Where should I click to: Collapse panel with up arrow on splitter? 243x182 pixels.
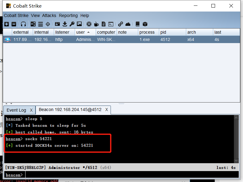click(6, 103)
